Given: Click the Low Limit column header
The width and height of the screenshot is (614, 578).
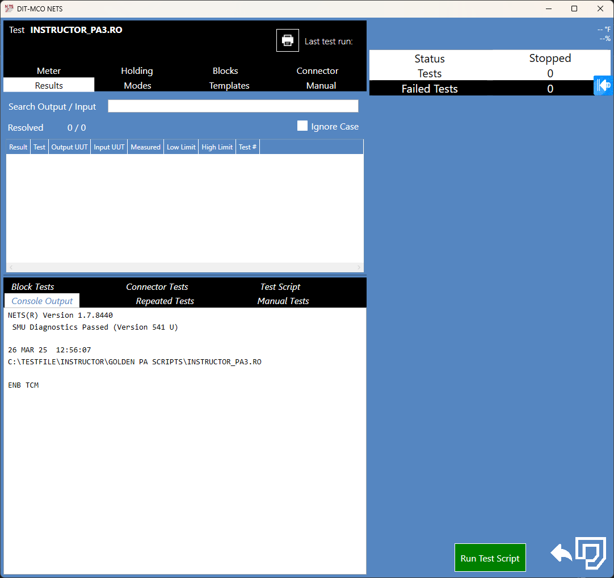Looking at the screenshot, I should click(x=181, y=147).
